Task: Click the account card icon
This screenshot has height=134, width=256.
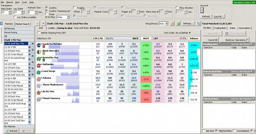Action: [202, 10]
